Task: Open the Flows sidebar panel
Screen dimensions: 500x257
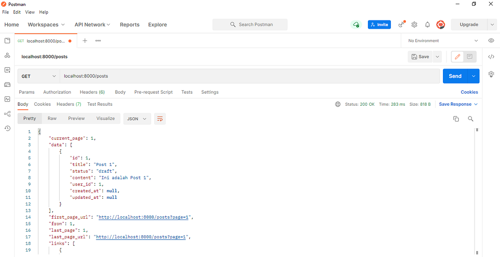Action: tap(7, 114)
